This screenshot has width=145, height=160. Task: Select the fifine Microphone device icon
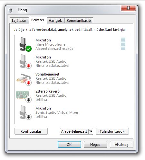[x=24, y=44]
